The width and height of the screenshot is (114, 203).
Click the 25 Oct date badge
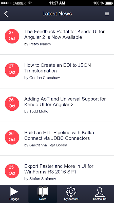[12, 171]
